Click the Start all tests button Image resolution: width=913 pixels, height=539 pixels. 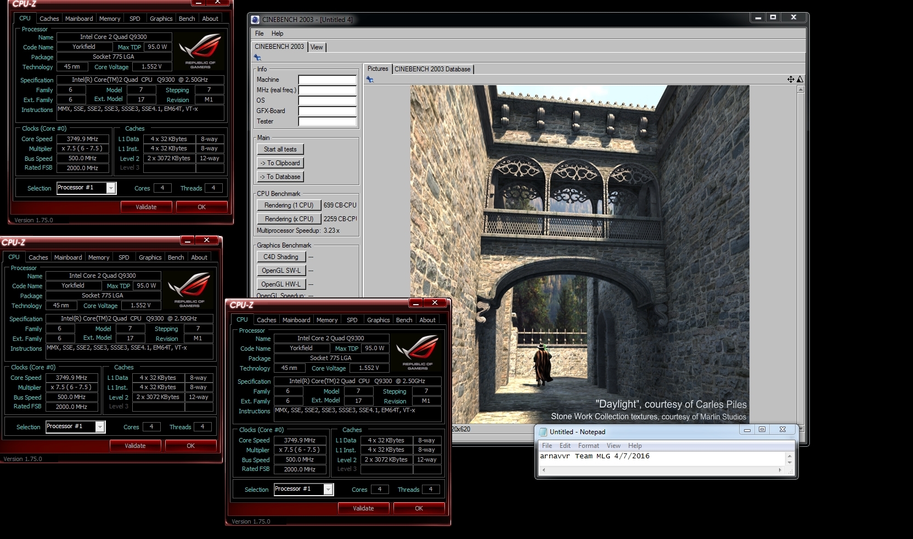[280, 149]
